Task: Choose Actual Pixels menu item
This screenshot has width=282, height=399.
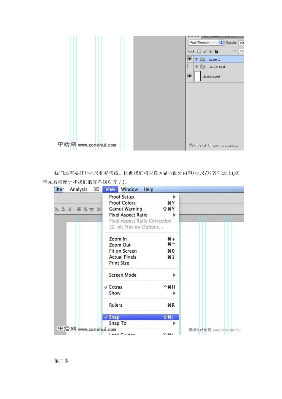Action: 141,257
